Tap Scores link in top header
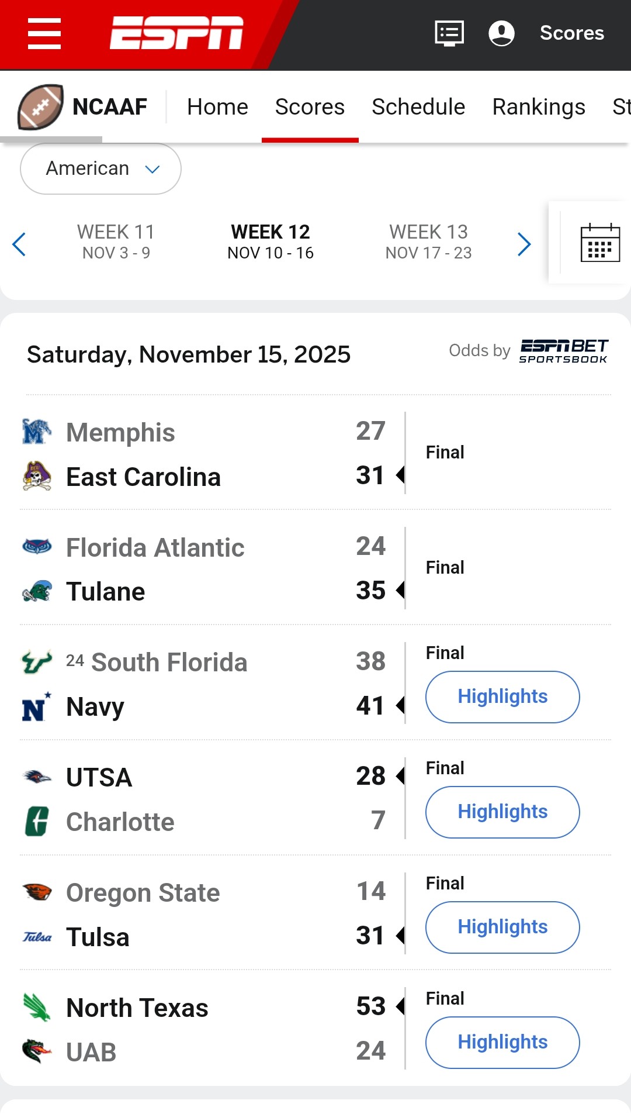The width and height of the screenshot is (631, 1114). tap(571, 33)
